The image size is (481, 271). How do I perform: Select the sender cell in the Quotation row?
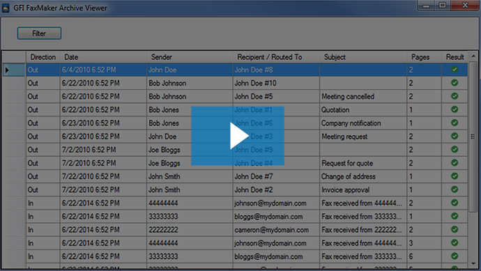tap(190, 110)
